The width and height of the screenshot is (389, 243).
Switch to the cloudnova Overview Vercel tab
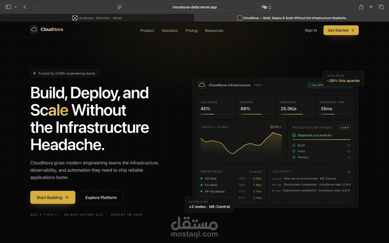[97, 18]
